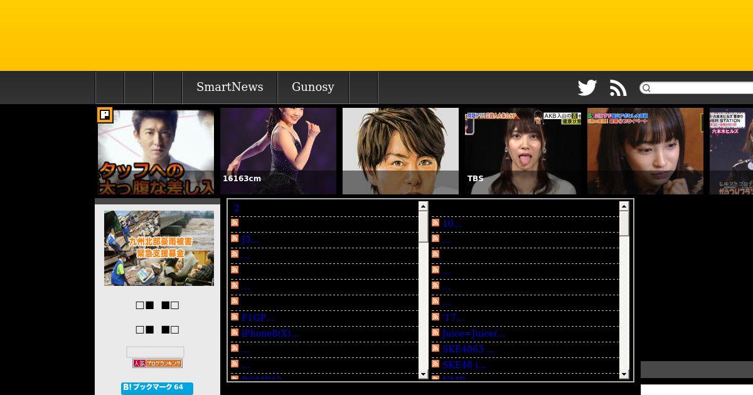The width and height of the screenshot is (753, 395).
Task: Open the iPhone8(X)... headline link
Action: pos(270,334)
